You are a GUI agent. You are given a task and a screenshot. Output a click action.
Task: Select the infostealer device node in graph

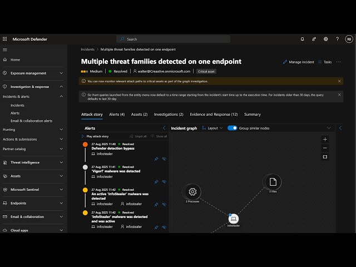[x=234, y=219]
